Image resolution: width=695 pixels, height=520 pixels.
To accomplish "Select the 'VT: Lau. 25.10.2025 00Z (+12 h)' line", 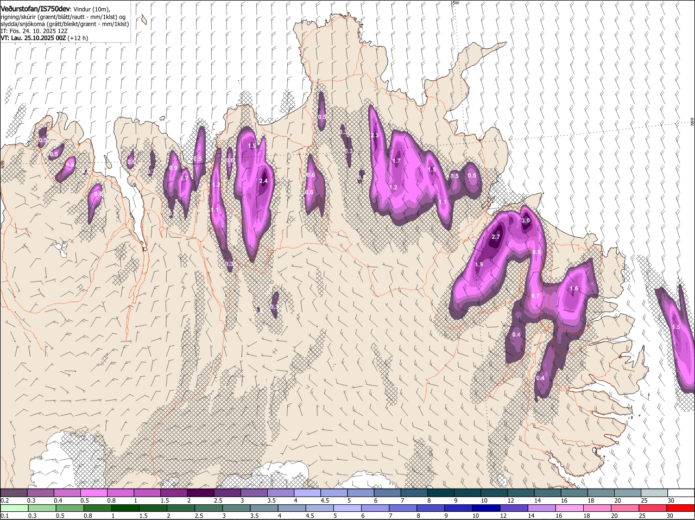I will [x=45, y=39].
